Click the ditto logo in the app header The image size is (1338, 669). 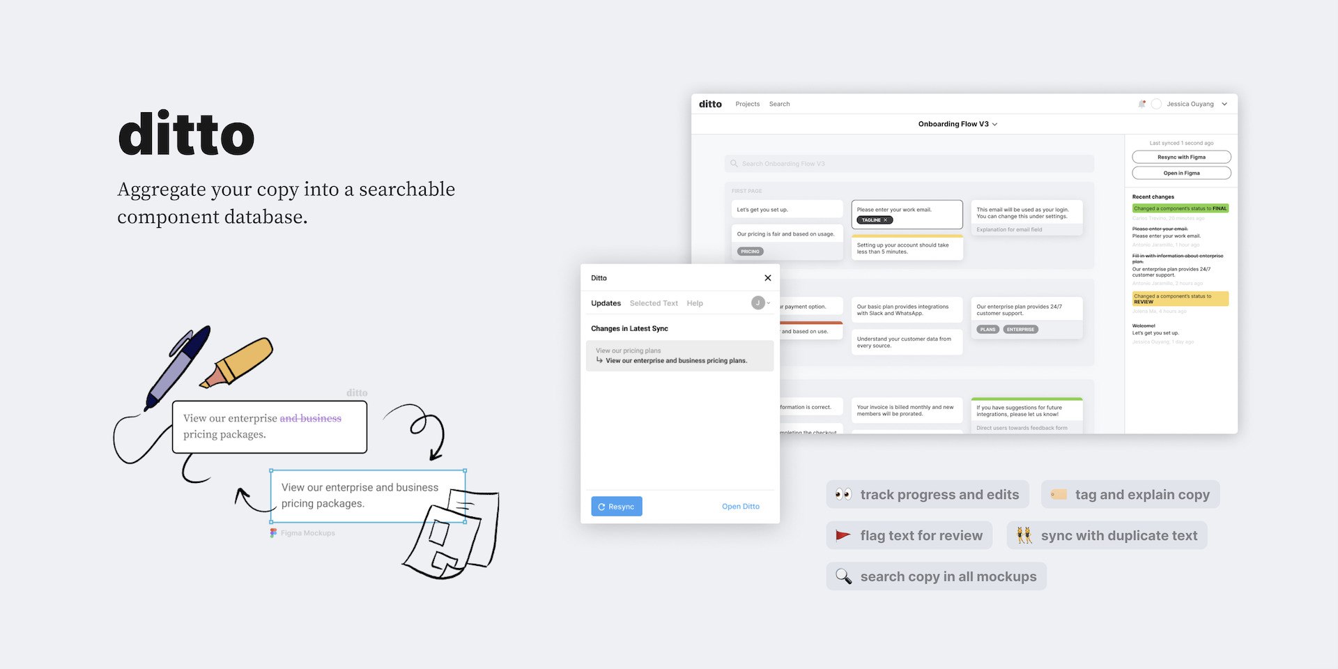tap(710, 104)
